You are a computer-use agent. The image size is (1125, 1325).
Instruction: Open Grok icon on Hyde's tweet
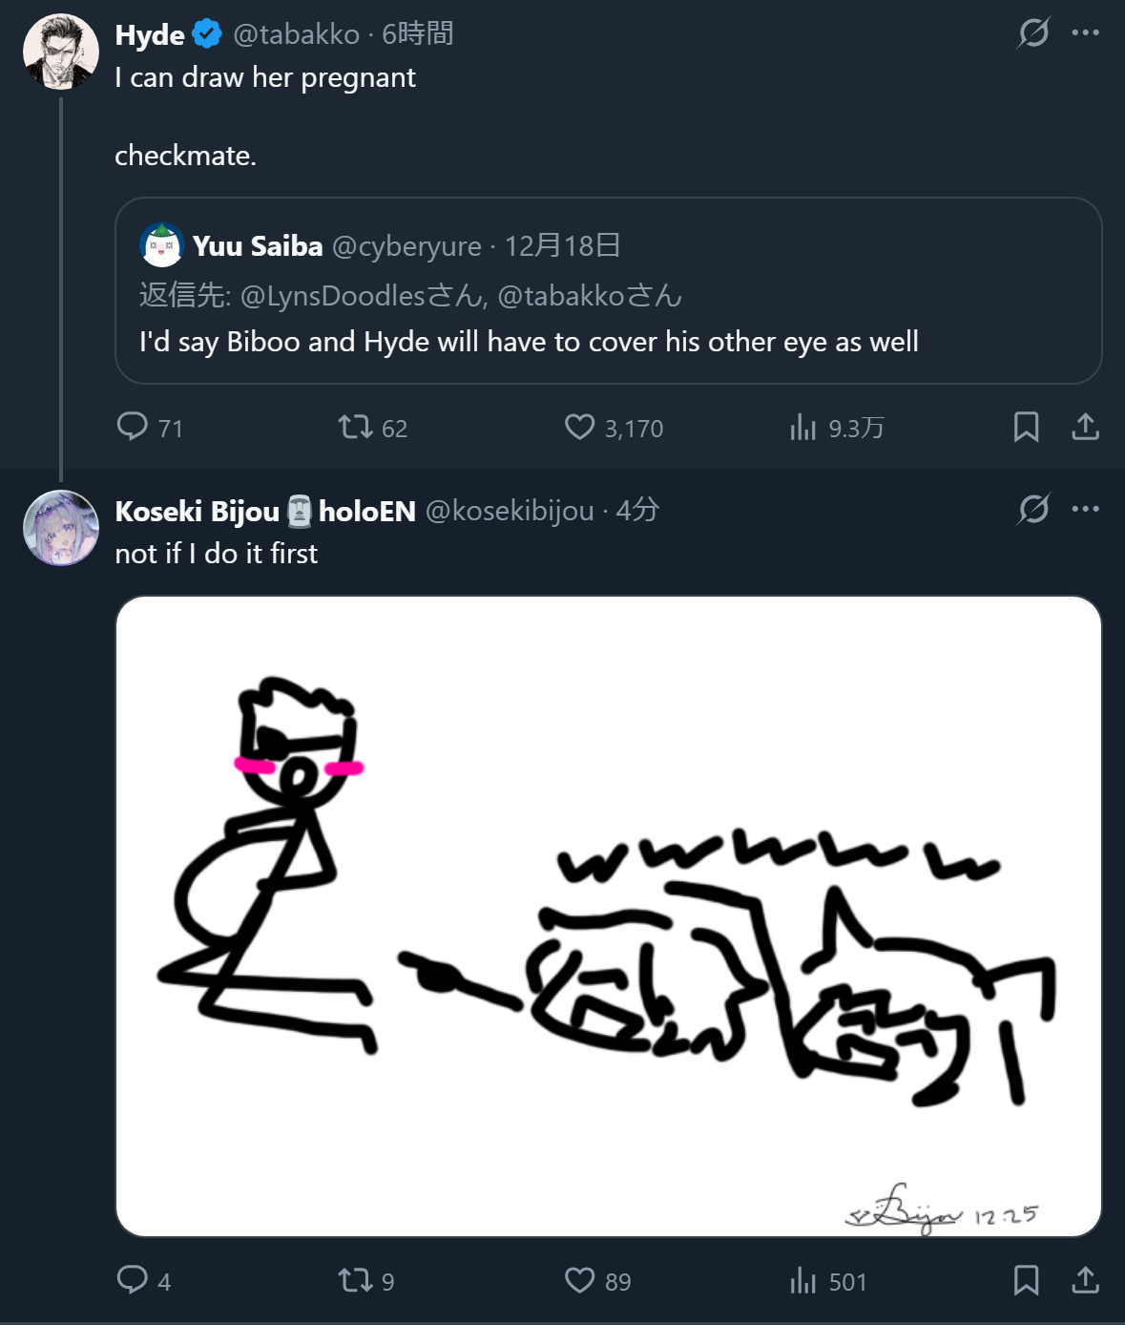point(1033,33)
